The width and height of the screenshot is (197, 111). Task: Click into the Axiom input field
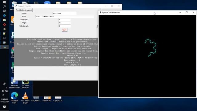[x=64, y=13]
